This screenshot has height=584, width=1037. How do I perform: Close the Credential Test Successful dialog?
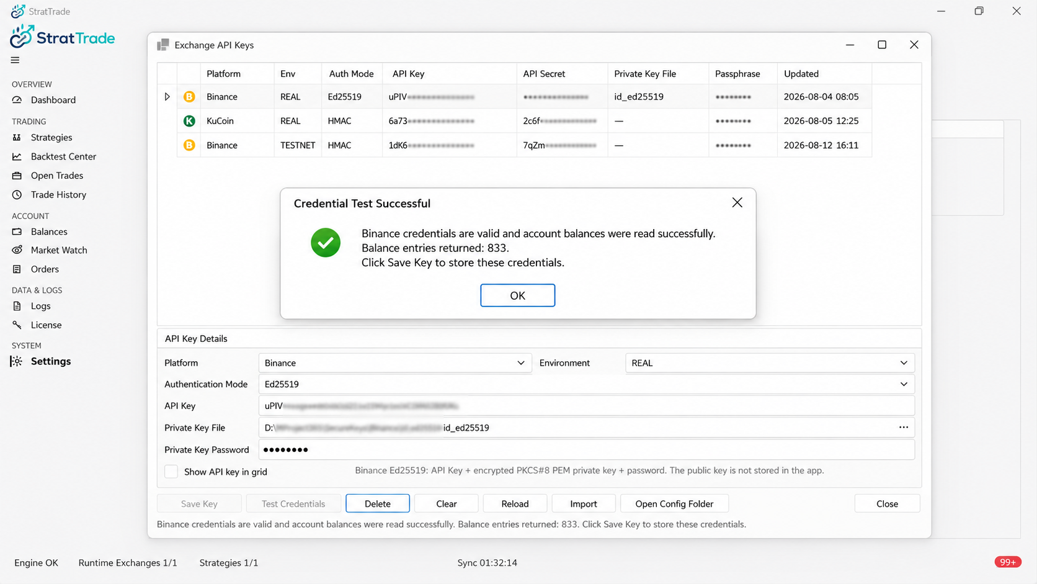(737, 203)
